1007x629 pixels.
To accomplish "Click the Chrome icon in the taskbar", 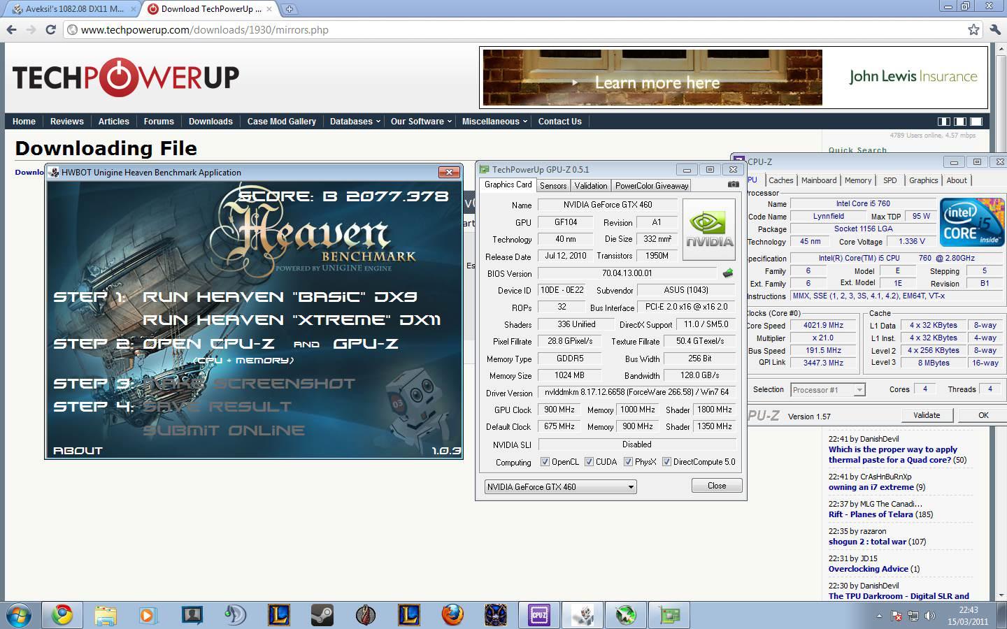I will pos(62,615).
